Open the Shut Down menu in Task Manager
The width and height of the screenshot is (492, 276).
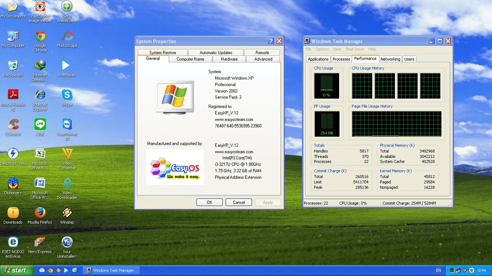point(355,49)
